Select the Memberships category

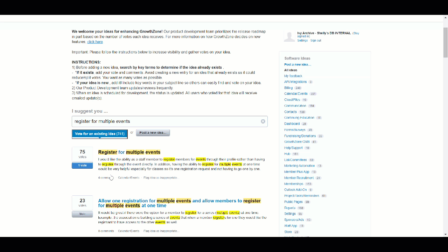[294, 184]
